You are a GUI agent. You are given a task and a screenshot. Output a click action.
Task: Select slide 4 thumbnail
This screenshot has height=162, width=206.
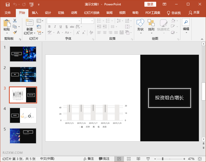coord(23,115)
